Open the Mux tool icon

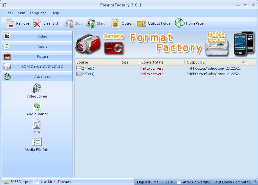(37, 124)
